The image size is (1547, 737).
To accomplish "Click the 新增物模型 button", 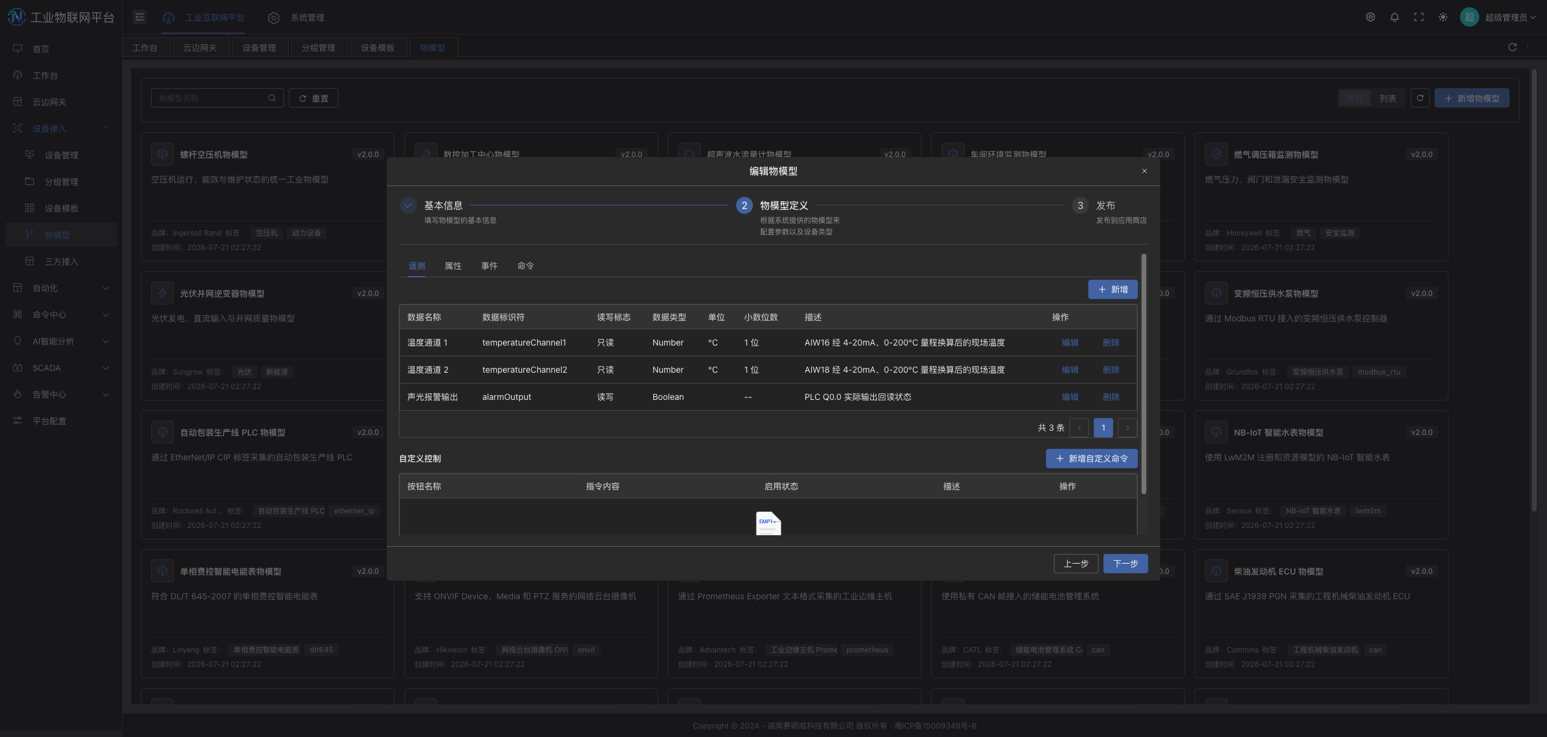I will 1471,98.
